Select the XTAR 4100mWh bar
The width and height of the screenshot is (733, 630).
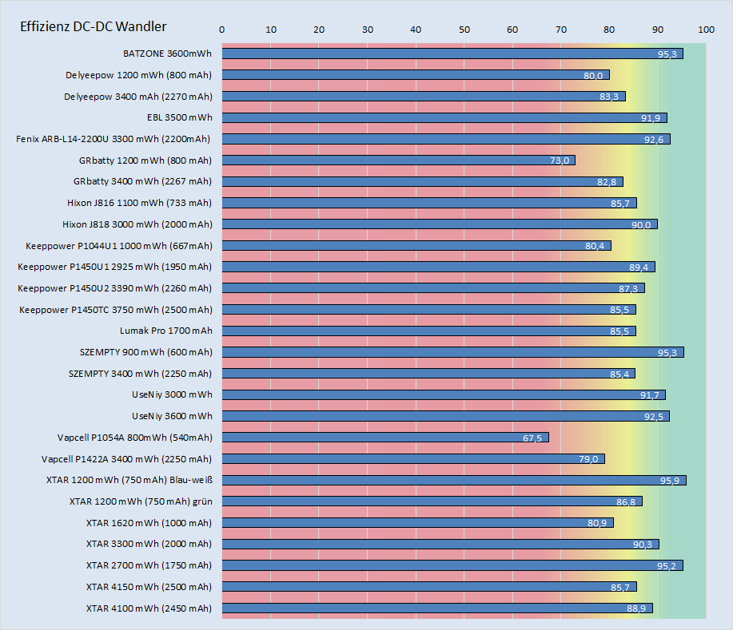tap(432, 608)
